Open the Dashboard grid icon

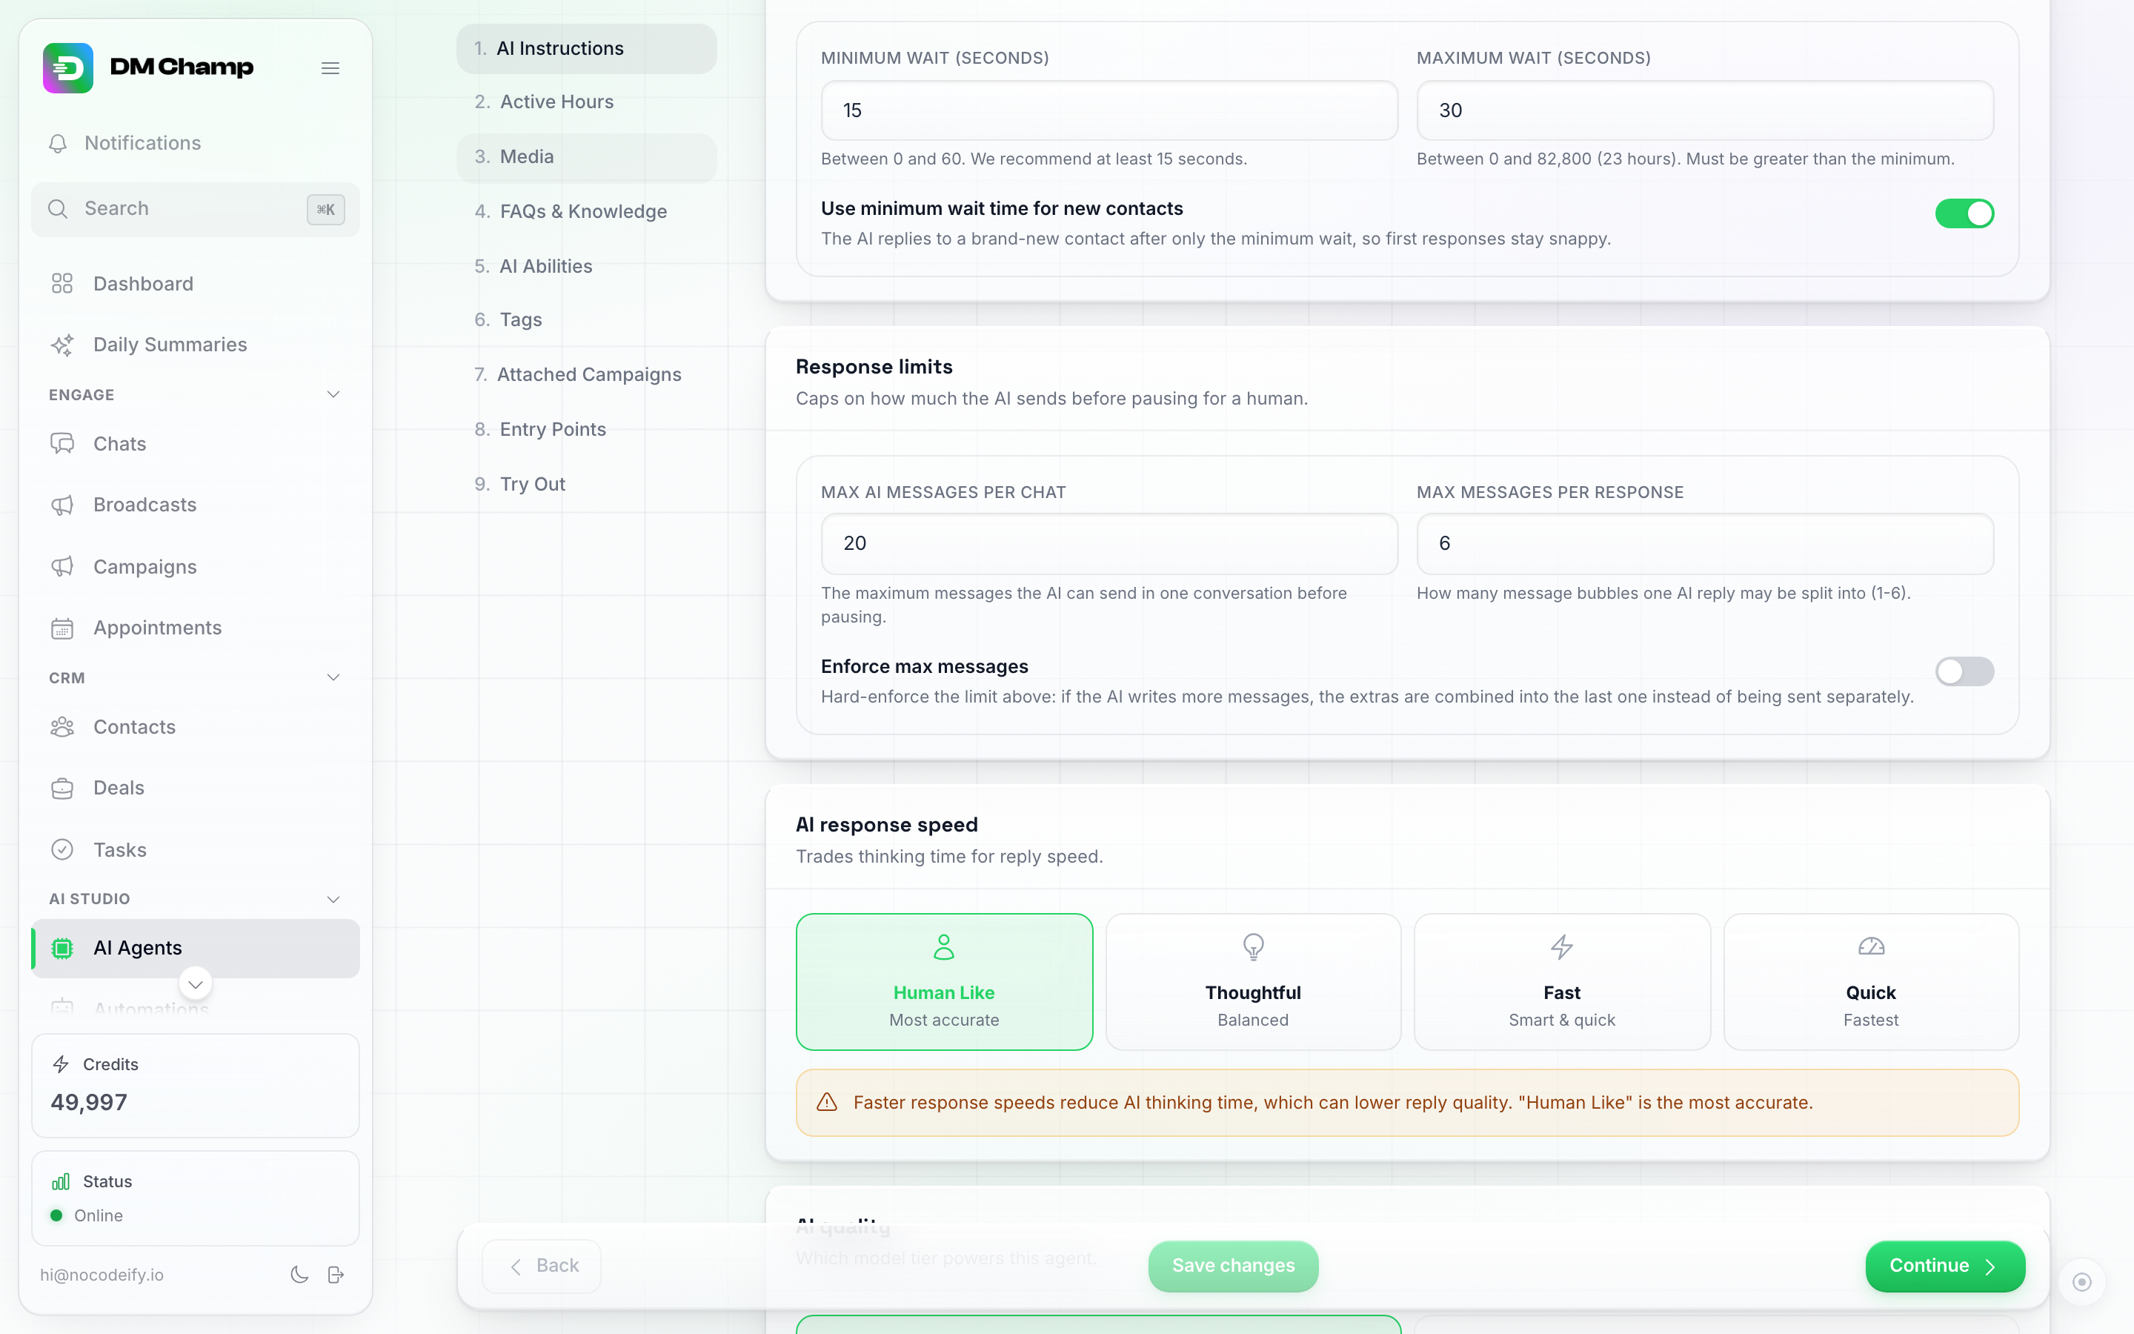[62, 283]
